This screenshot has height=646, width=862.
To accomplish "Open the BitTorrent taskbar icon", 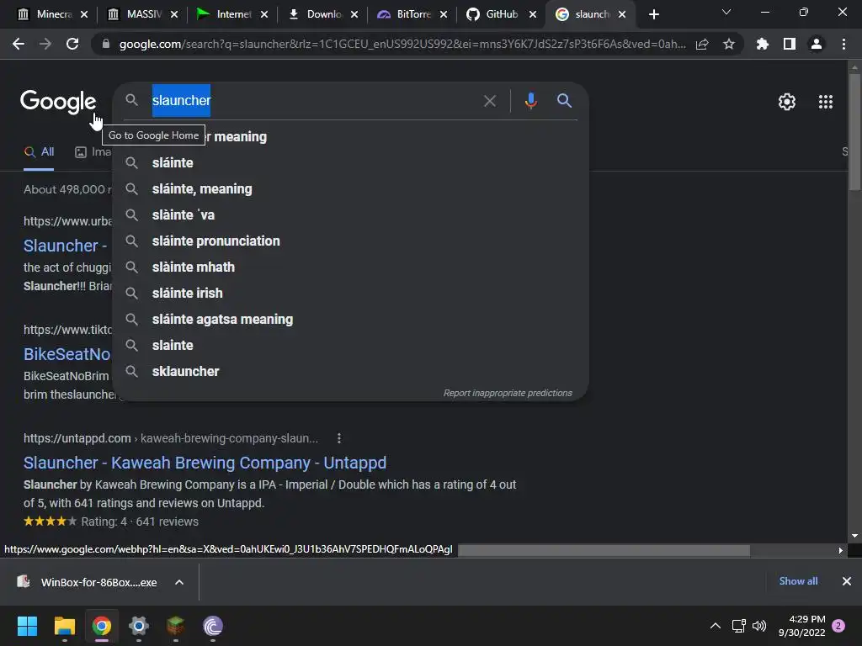I will click(213, 626).
